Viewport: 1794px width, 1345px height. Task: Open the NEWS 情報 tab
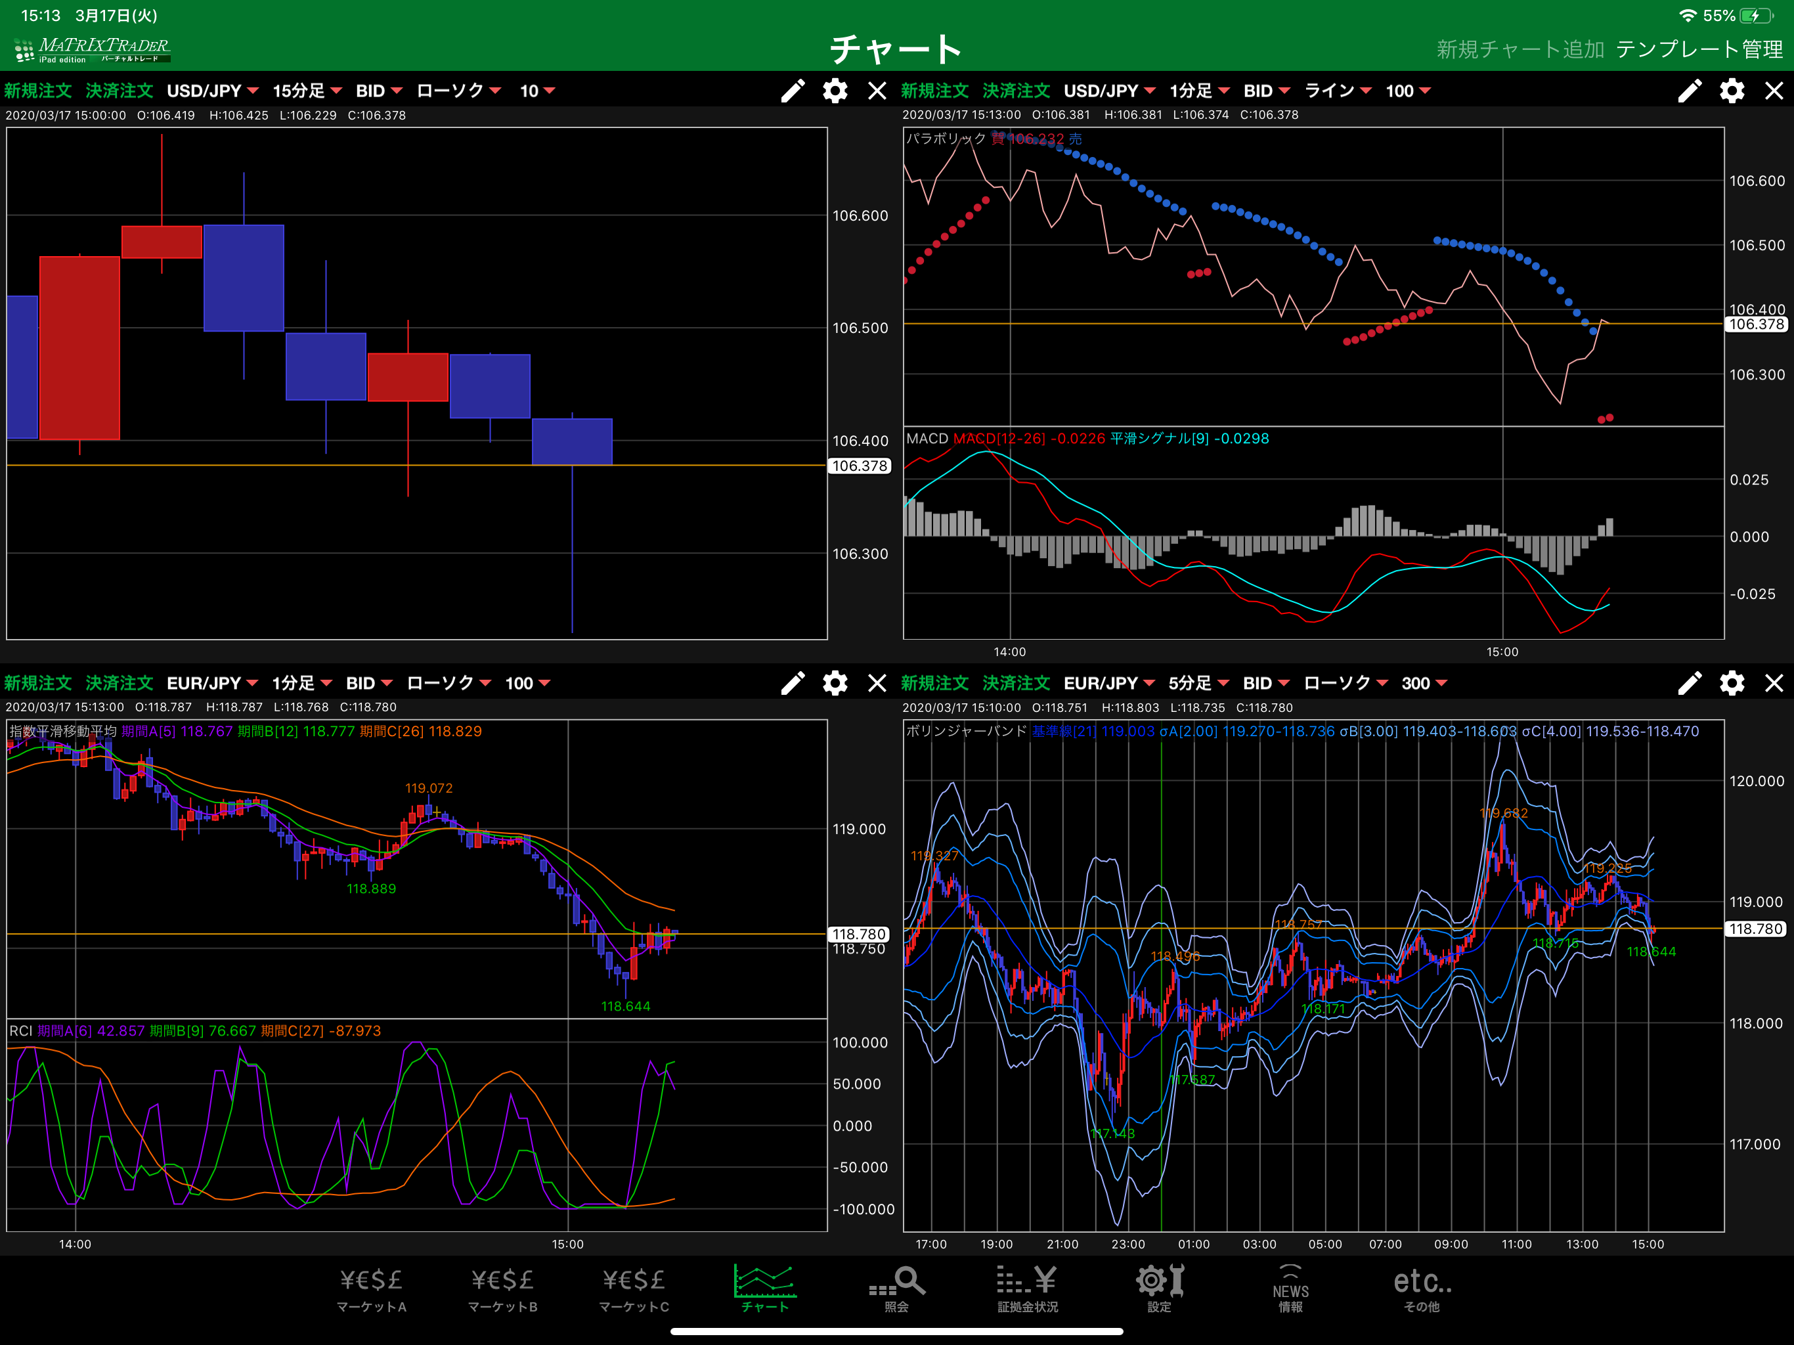coord(1290,1290)
